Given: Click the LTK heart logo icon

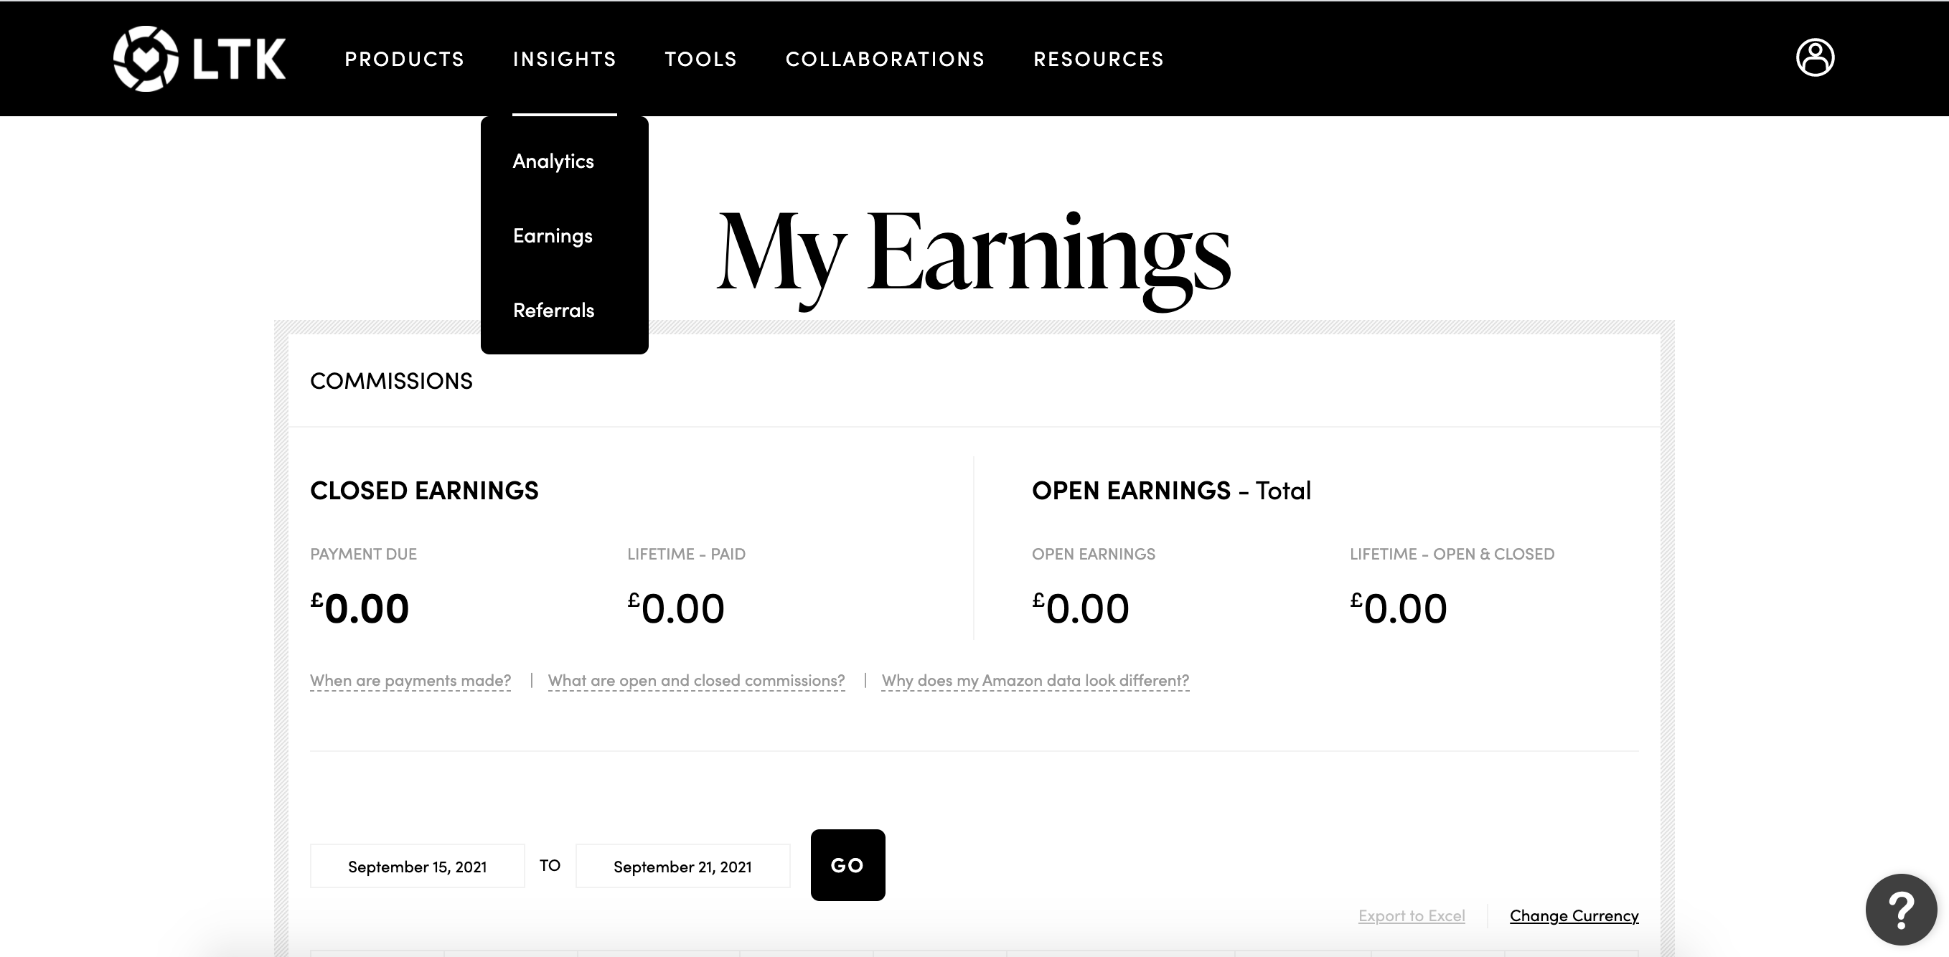Looking at the screenshot, I should [145, 58].
